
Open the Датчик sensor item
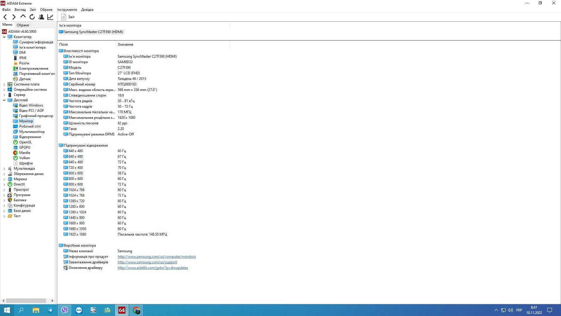(x=25, y=79)
